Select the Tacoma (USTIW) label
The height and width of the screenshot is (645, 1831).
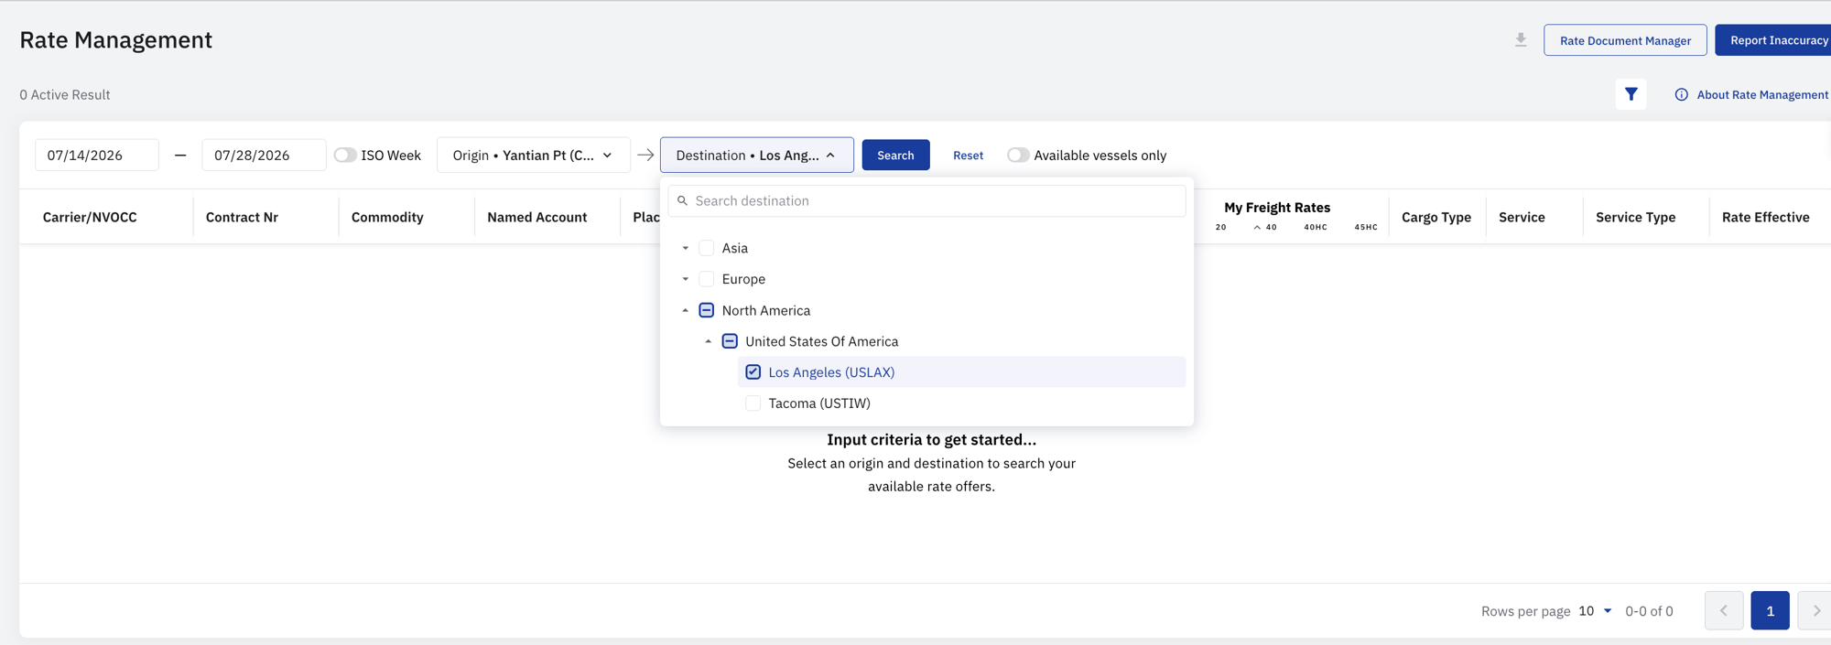(x=819, y=403)
